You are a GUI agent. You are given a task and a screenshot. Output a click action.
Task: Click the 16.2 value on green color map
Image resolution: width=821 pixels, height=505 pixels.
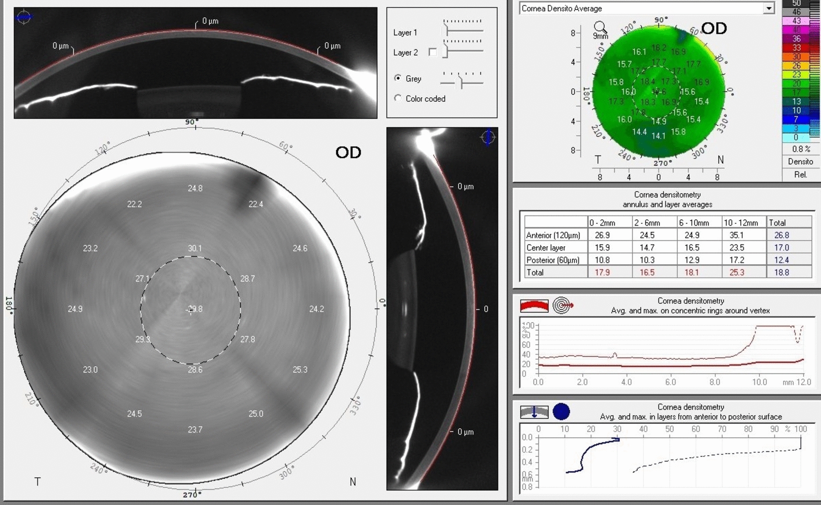659,48
